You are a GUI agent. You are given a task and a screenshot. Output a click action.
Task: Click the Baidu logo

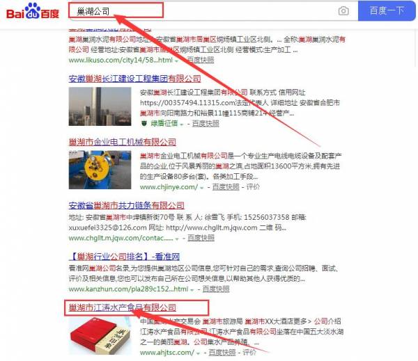33,11
